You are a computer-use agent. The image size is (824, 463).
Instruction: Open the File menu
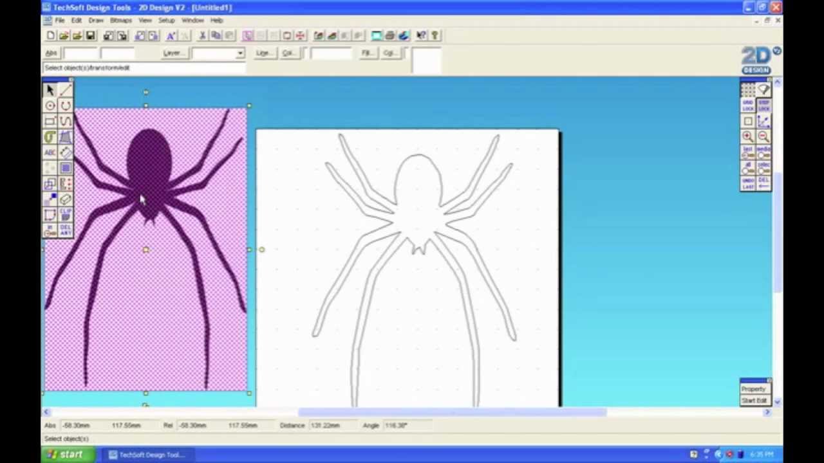[59, 21]
